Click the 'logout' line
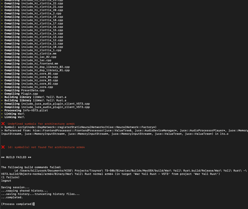 coord(6,181)
